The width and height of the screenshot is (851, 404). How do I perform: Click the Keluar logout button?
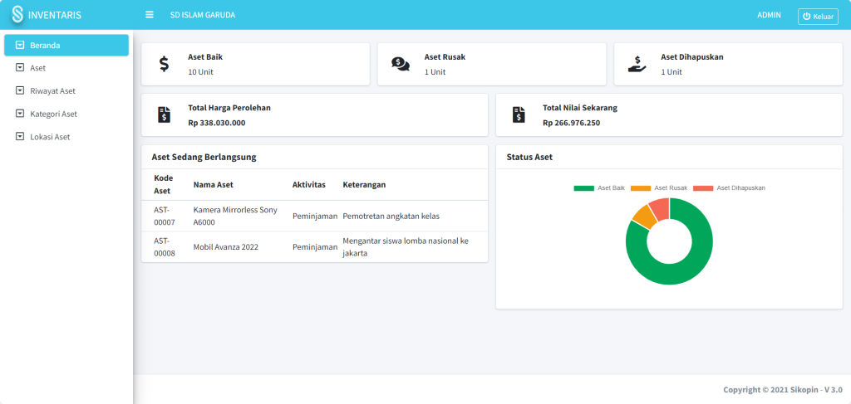[818, 17]
